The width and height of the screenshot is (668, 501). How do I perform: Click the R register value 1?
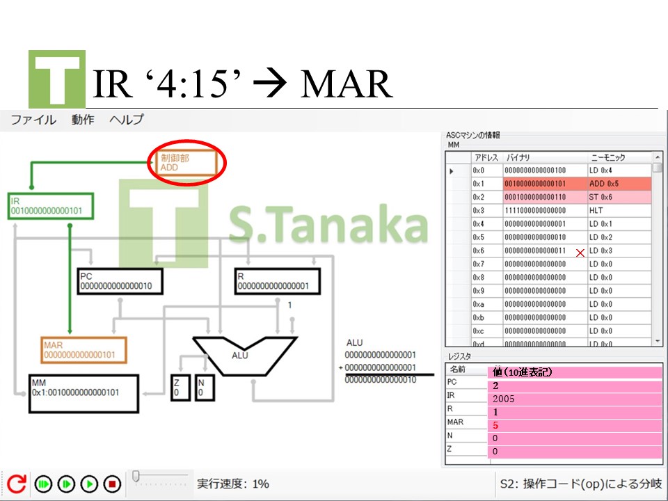click(574, 413)
